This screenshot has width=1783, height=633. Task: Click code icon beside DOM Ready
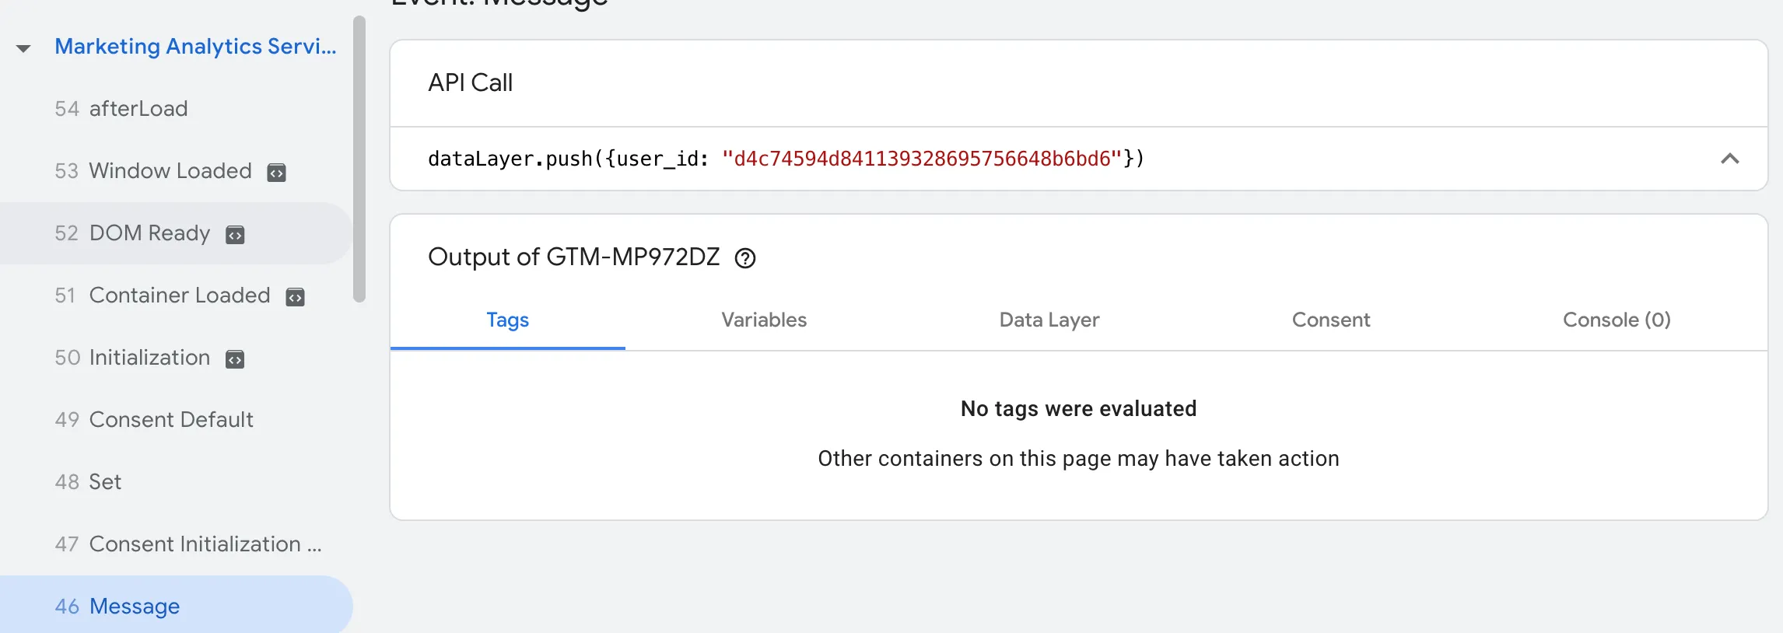(235, 235)
